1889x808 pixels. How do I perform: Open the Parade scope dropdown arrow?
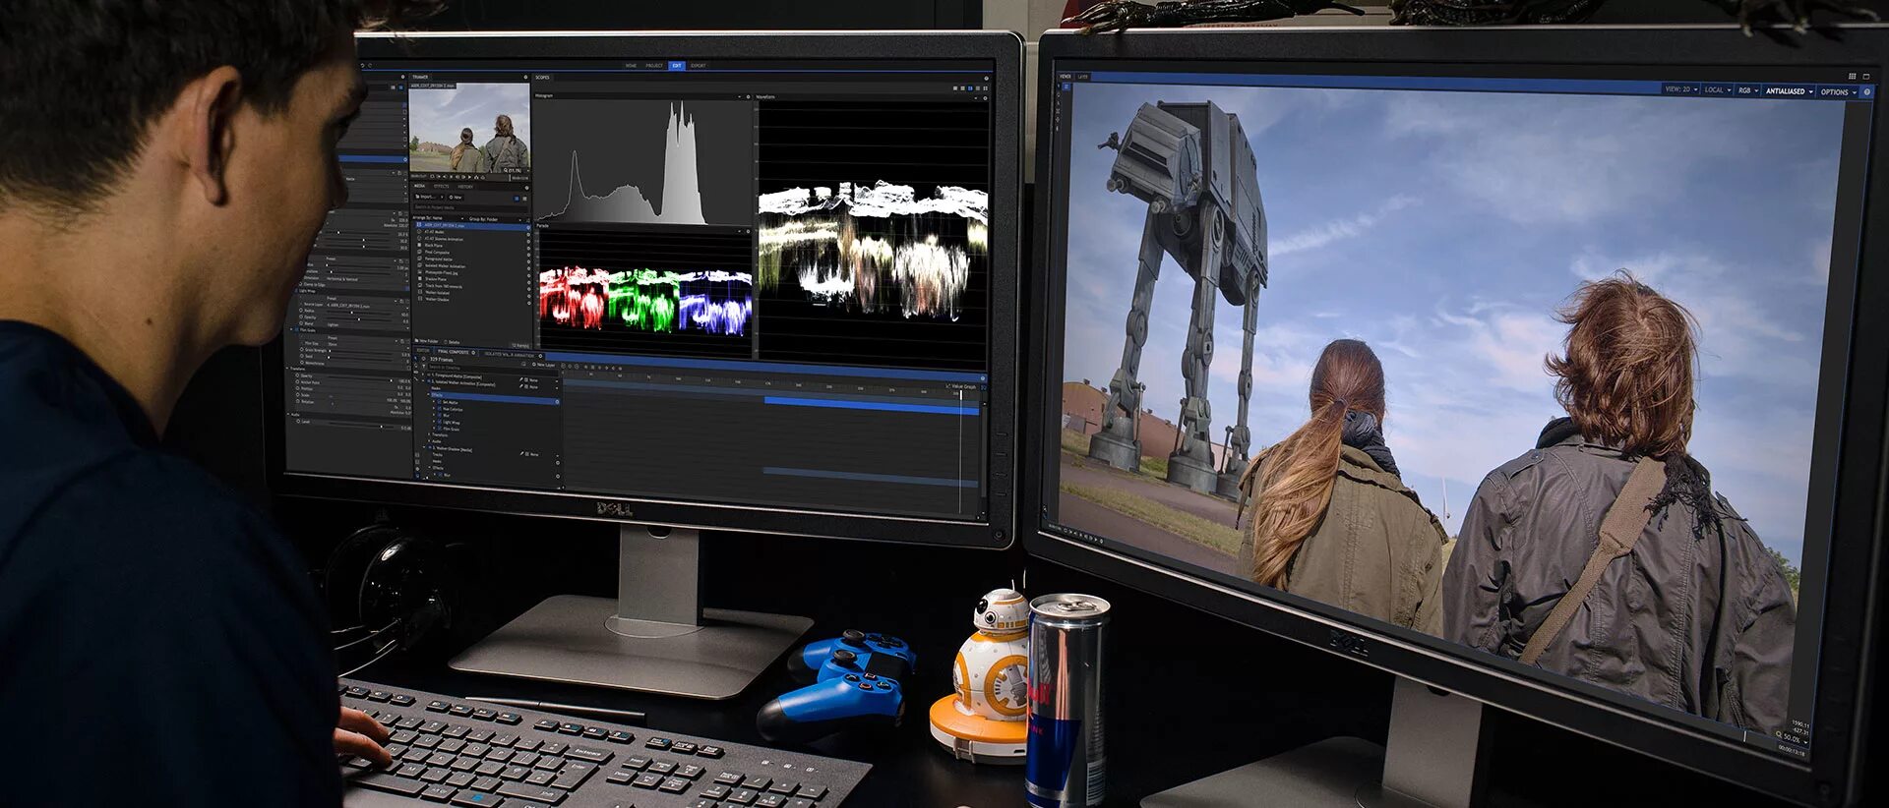(x=739, y=231)
